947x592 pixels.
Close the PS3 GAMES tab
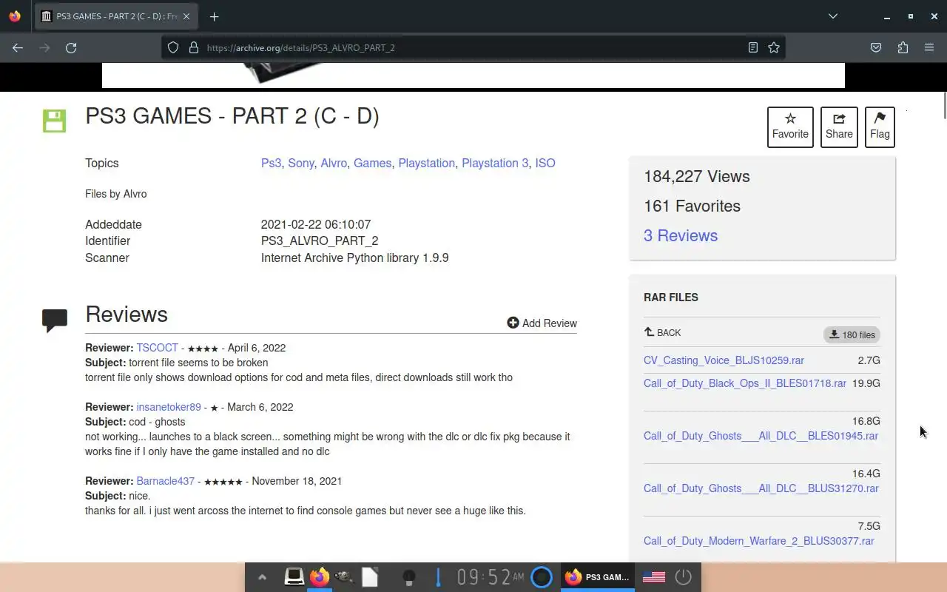186,16
